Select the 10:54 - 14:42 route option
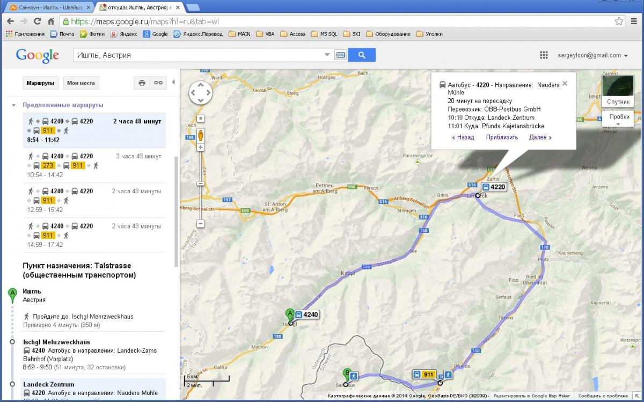Viewport: 644px width, 402px height. [94, 165]
